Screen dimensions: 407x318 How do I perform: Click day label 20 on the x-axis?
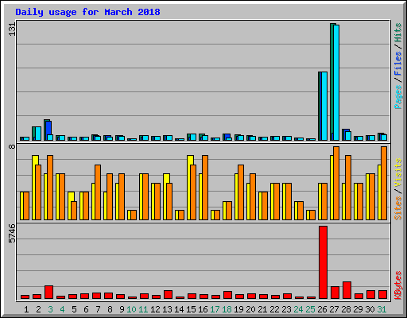[x=250, y=309]
